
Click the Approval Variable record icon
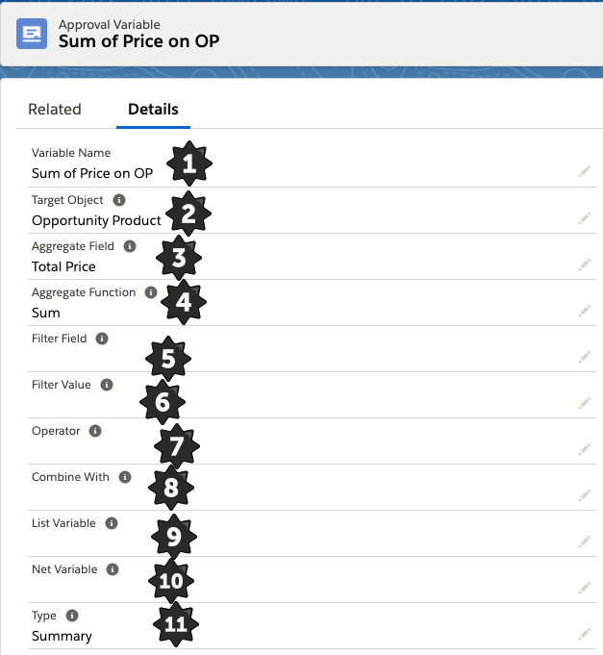tap(31, 34)
